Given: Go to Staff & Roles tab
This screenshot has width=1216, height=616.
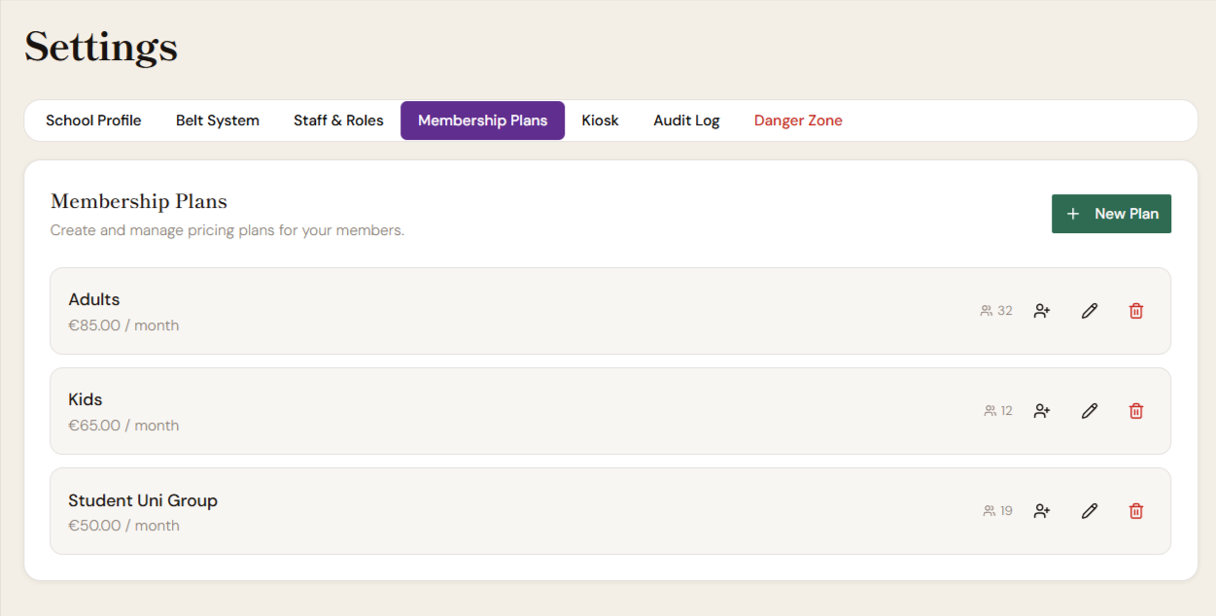Looking at the screenshot, I should point(338,120).
